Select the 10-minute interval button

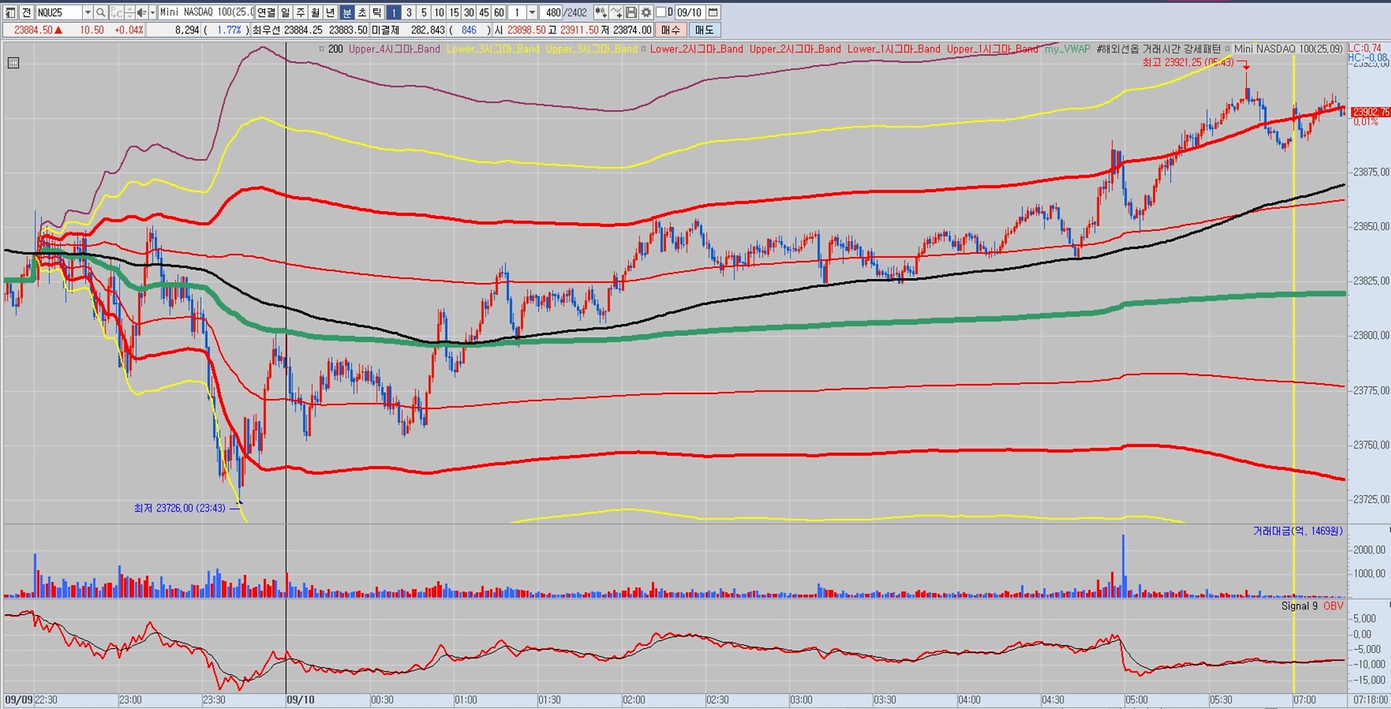(439, 12)
